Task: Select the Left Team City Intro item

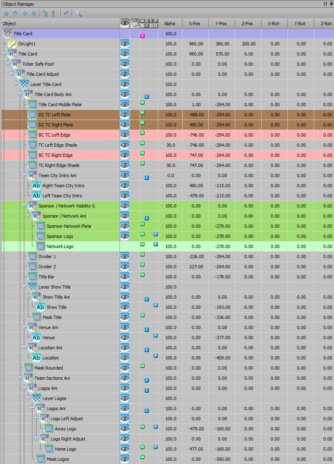Action: (x=62, y=196)
